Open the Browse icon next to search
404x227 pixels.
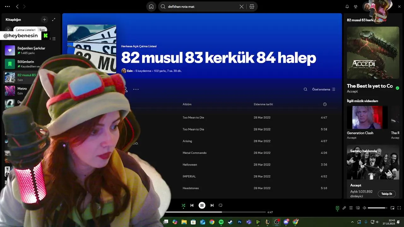pos(252,7)
